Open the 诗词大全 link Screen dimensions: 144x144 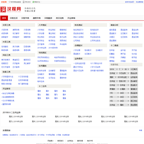click(x=27, y=34)
